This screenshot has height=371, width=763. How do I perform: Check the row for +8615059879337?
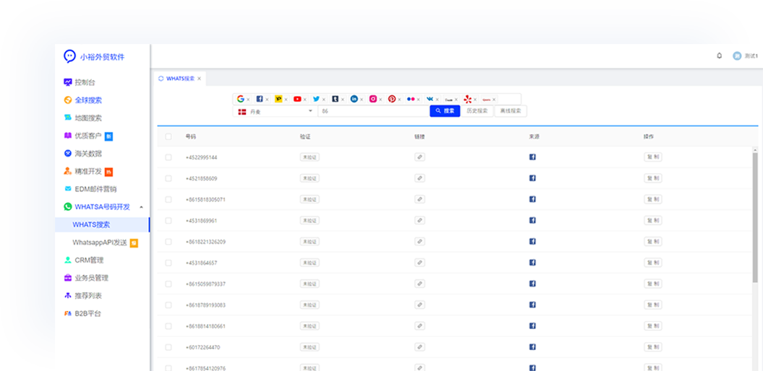point(169,284)
